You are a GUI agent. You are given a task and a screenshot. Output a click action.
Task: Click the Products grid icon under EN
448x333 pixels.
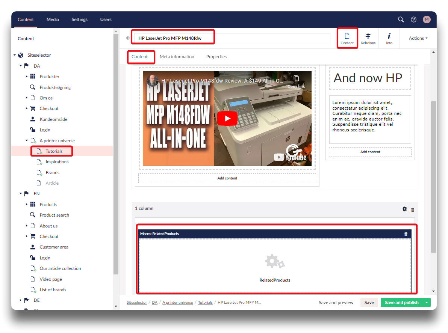pyautogui.click(x=33, y=204)
